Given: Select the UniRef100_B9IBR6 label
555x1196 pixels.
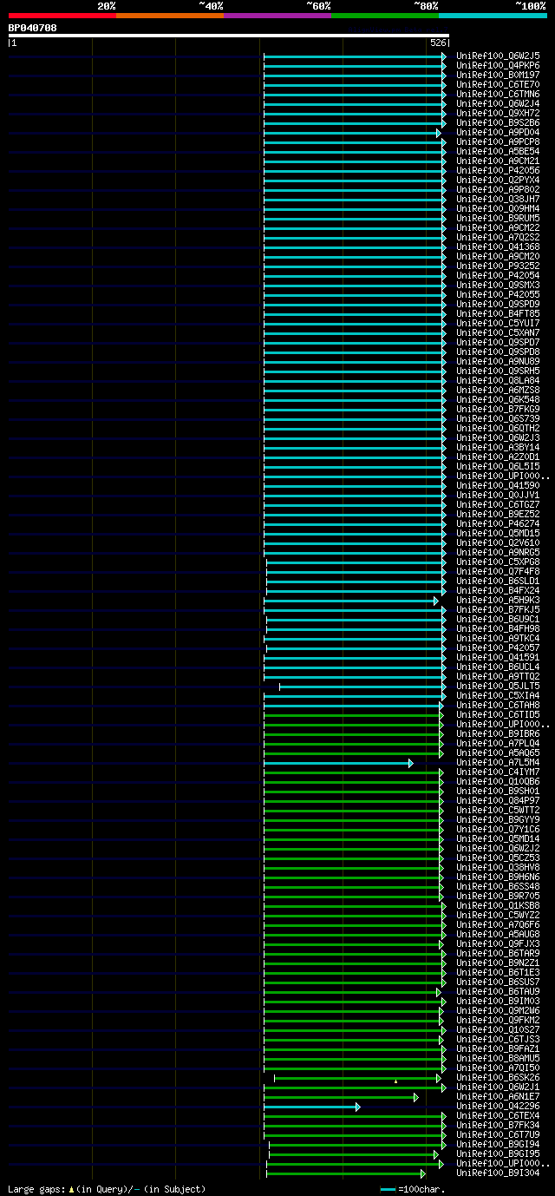Looking at the screenshot, I should pyautogui.click(x=499, y=733).
